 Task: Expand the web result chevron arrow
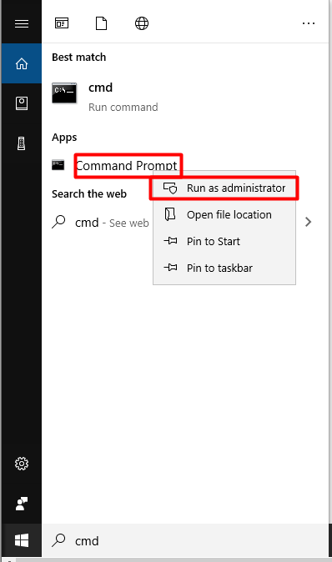tap(308, 222)
